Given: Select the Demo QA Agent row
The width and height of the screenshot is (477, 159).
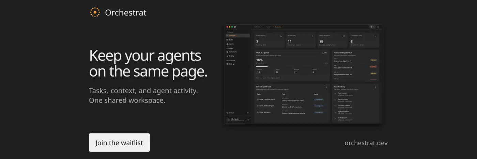Looking at the screenshot, I should (292, 112).
